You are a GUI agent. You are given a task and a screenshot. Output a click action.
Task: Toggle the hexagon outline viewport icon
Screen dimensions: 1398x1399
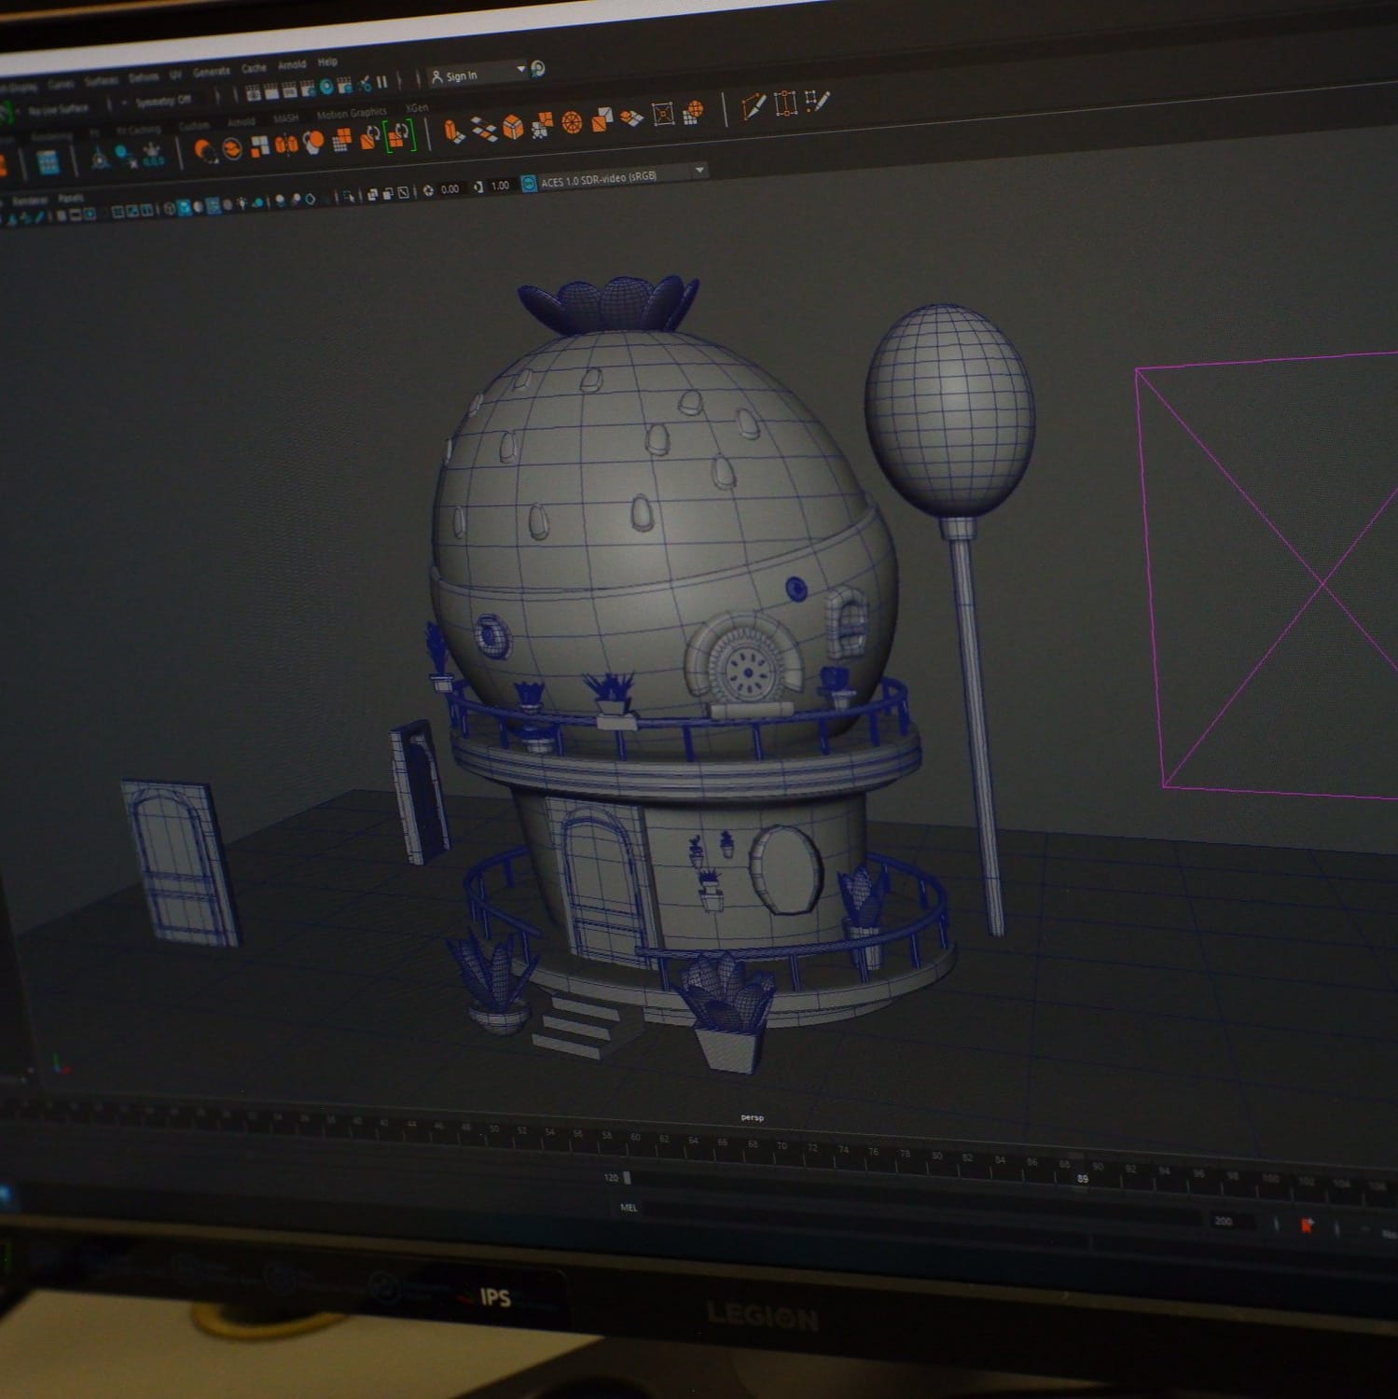(310, 199)
